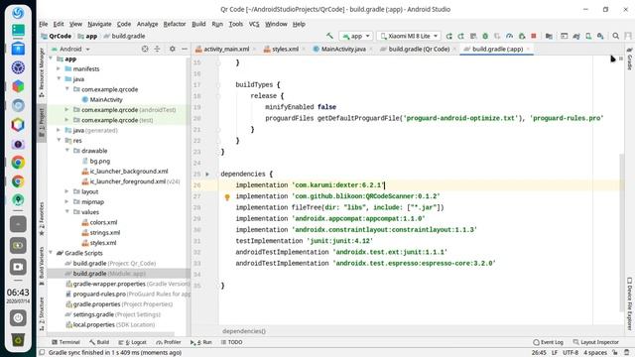The width and height of the screenshot is (635, 357).
Task: Click the UTF-8 encoding in status bar
Action: [x=571, y=353]
